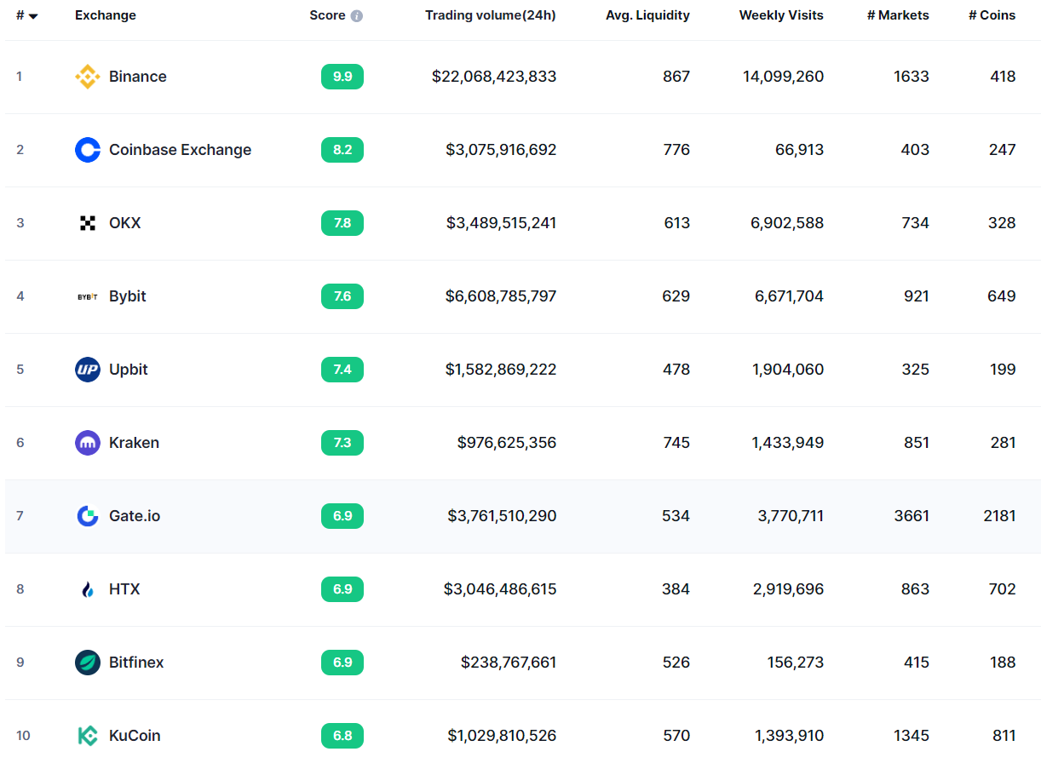
Task: Open the Upbit exchange page
Action: click(x=129, y=370)
